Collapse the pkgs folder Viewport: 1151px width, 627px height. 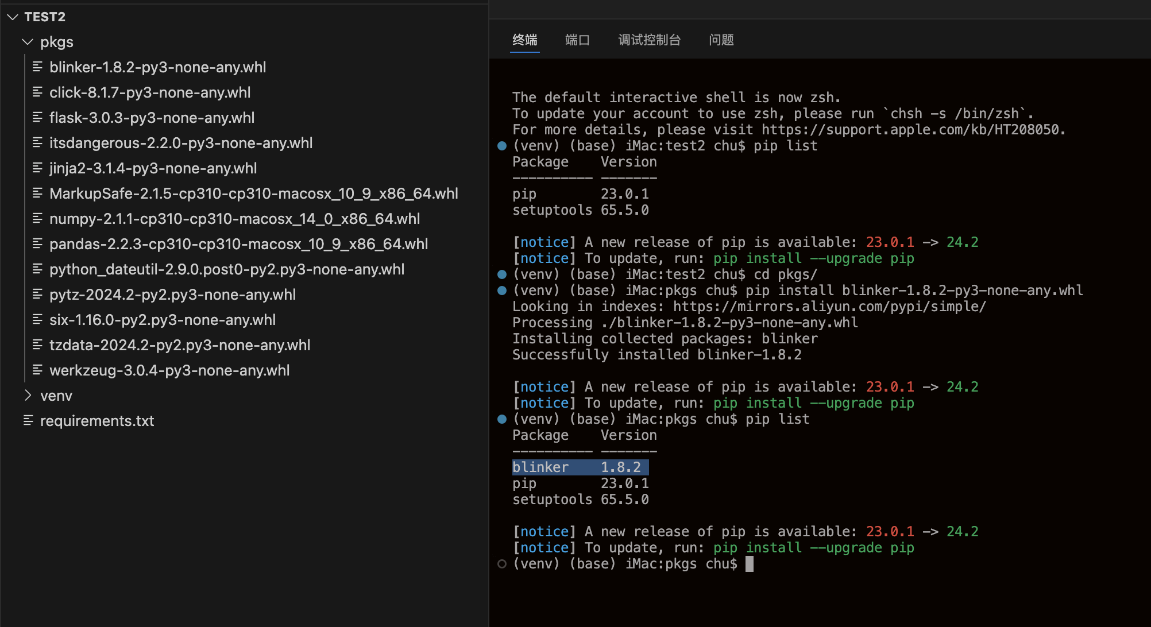point(27,42)
